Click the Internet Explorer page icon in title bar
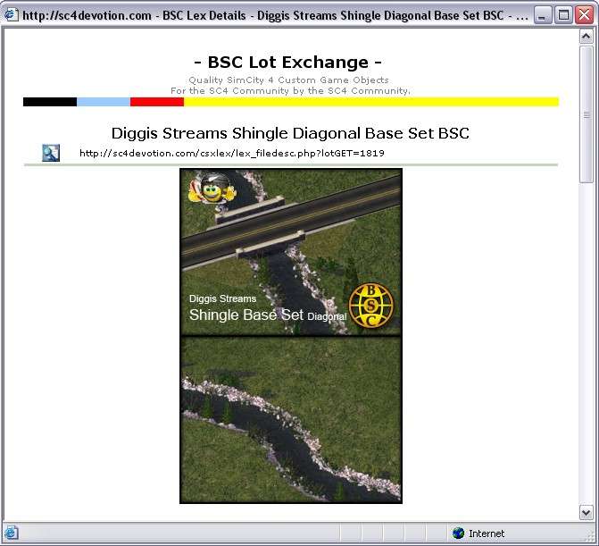 pos(11,15)
